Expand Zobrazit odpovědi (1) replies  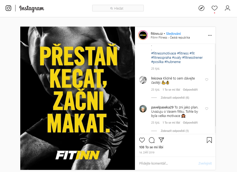[174, 131]
